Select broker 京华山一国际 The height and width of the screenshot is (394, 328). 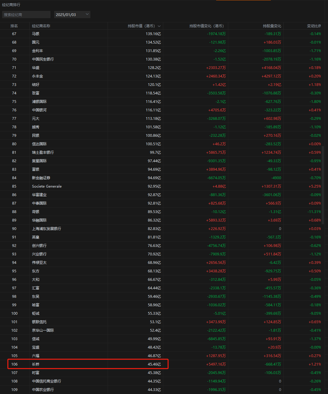pos(43,330)
